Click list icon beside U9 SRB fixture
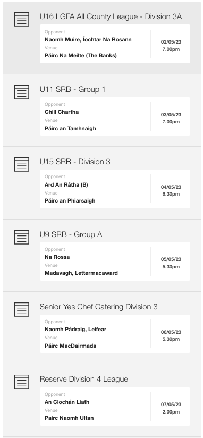Viewport: 203px width, 438px height. click(21, 237)
